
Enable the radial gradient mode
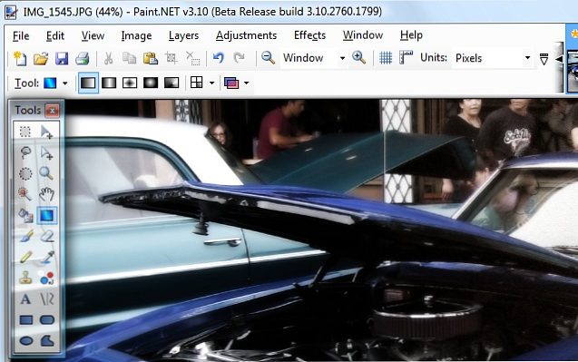click(151, 83)
